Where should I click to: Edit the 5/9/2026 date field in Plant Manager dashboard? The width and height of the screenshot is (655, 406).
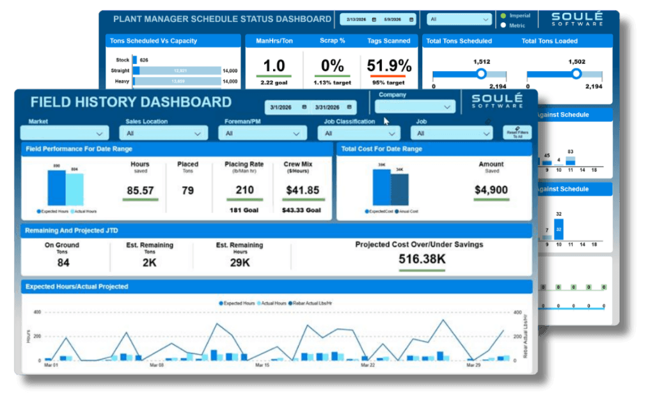pyautogui.click(x=392, y=20)
